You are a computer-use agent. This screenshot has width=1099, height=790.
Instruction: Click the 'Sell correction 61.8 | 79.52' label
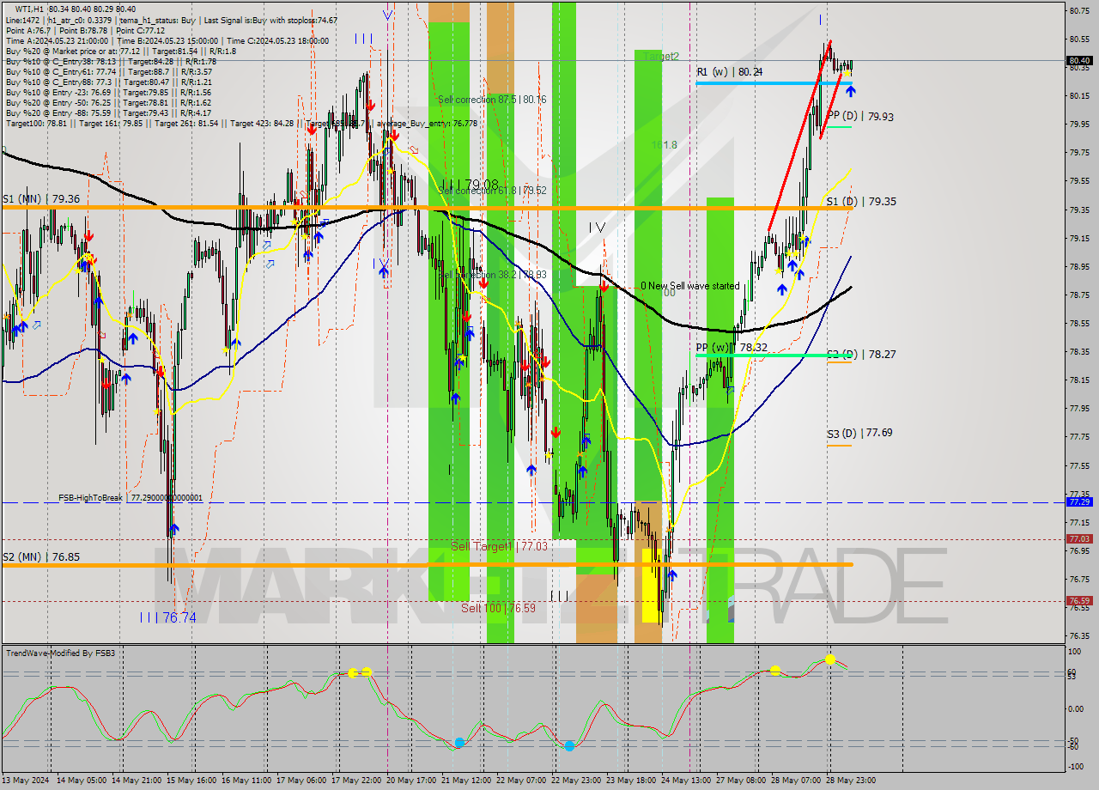[x=492, y=191]
